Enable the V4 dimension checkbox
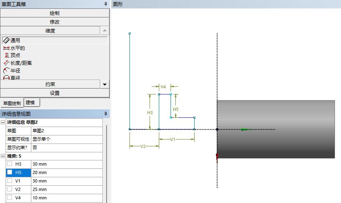This screenshot has height=203, width=341. click(x=10, y=198)
